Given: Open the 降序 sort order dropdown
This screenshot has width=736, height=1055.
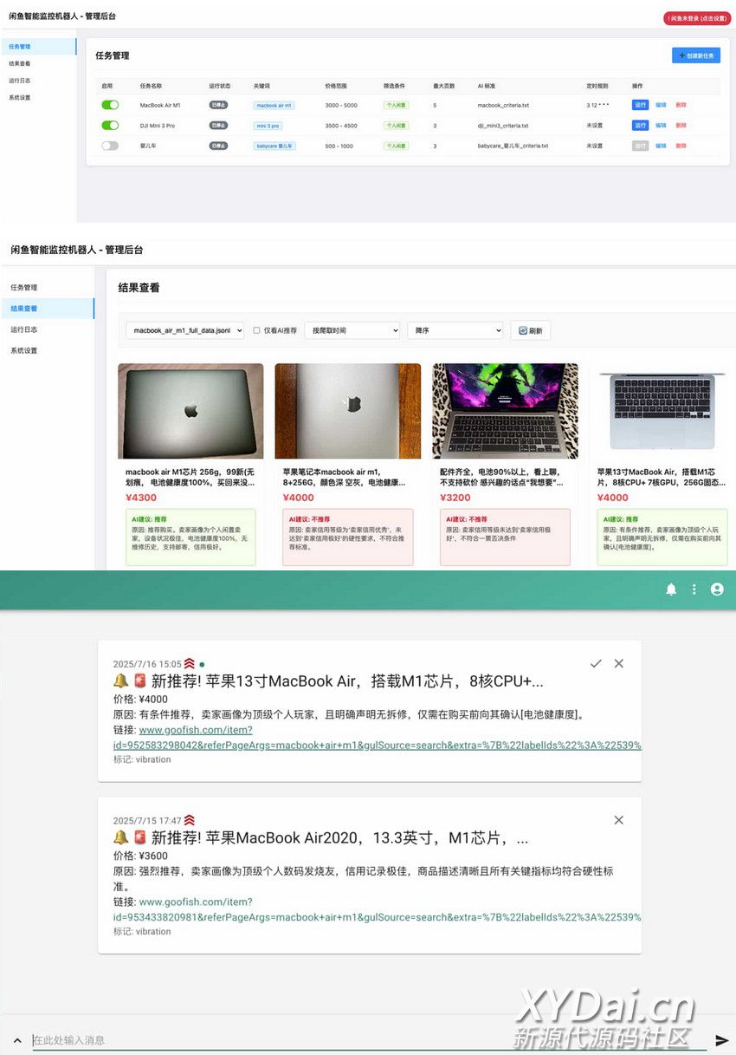Looking at the screenshot, I should point(455,330).
